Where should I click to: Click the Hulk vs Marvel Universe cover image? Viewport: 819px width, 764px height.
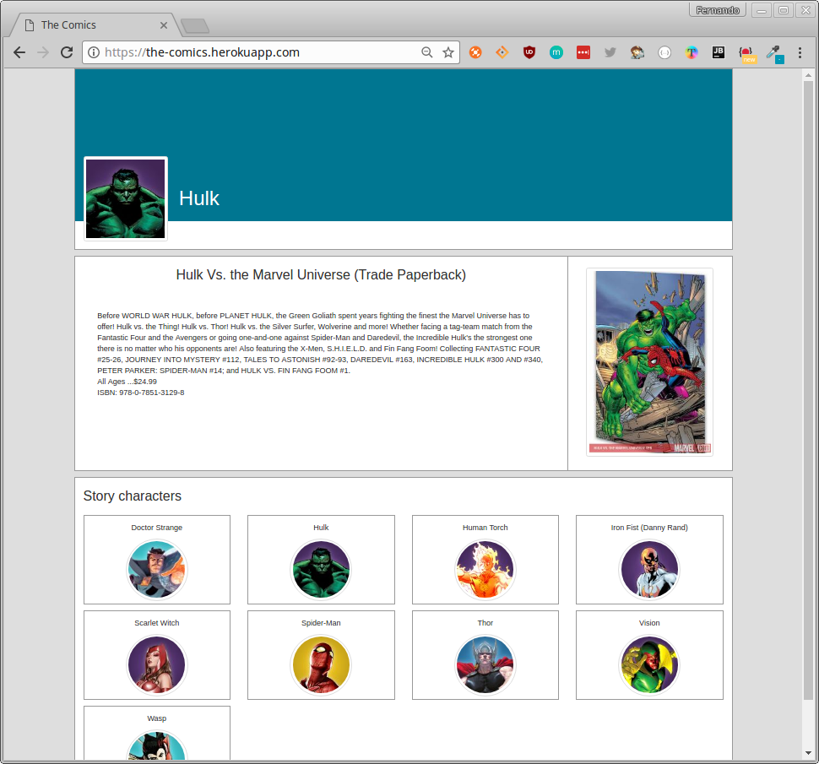[649, 362]
